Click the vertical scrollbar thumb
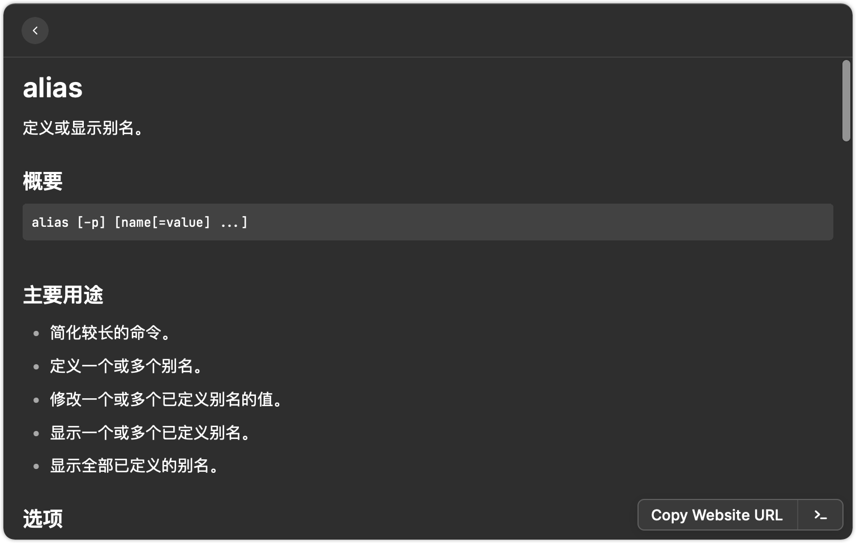The width and height of the screenshot is (856, 543). [846, 101]
